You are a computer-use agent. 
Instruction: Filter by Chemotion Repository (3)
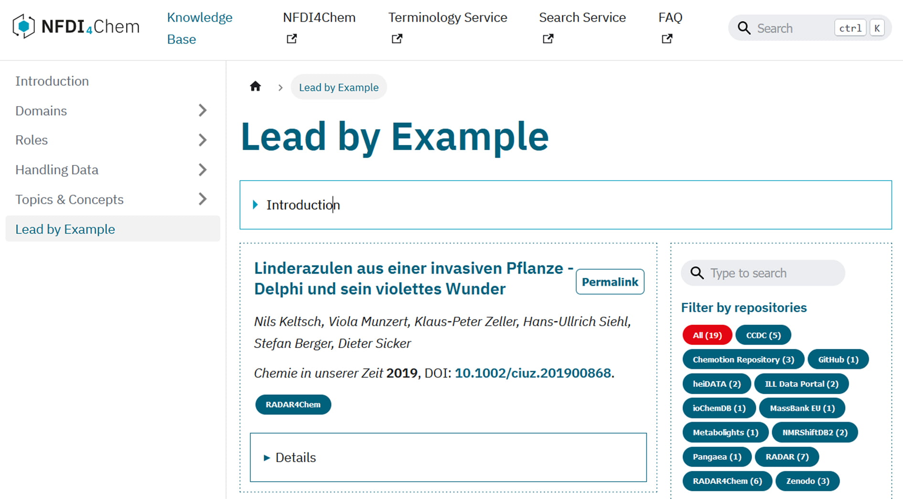[743, 359]
